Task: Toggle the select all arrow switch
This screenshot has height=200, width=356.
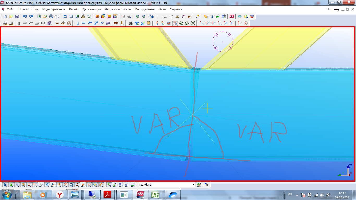Action: click(5, 185)
